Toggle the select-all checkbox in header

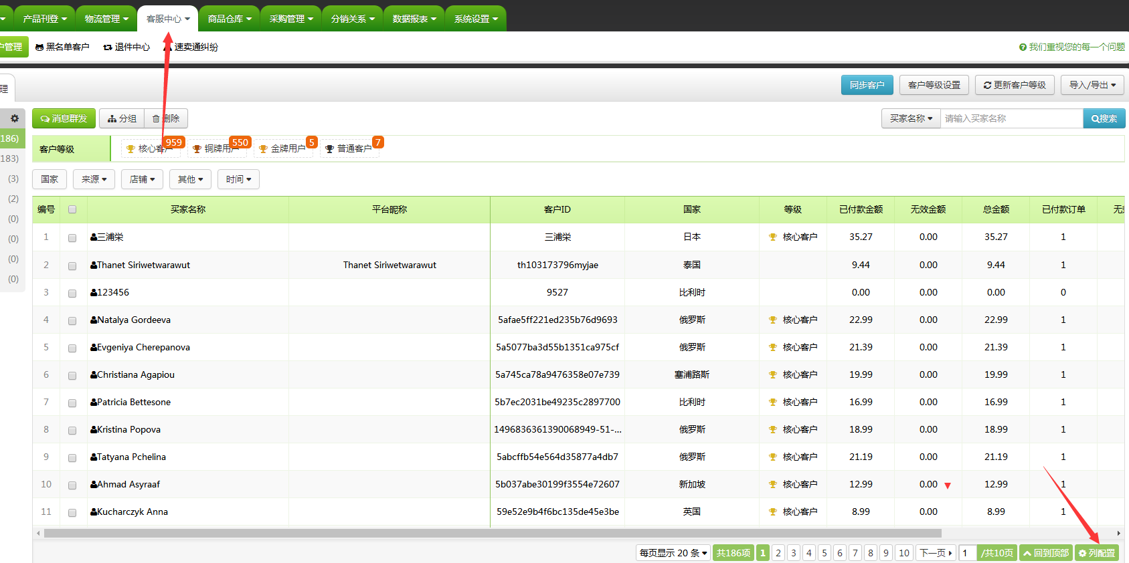pyautogui.click(x=72, y=210)
